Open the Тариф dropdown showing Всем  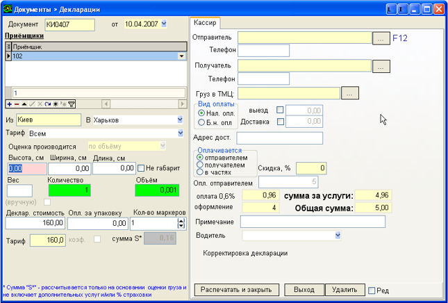click(181, 133)
